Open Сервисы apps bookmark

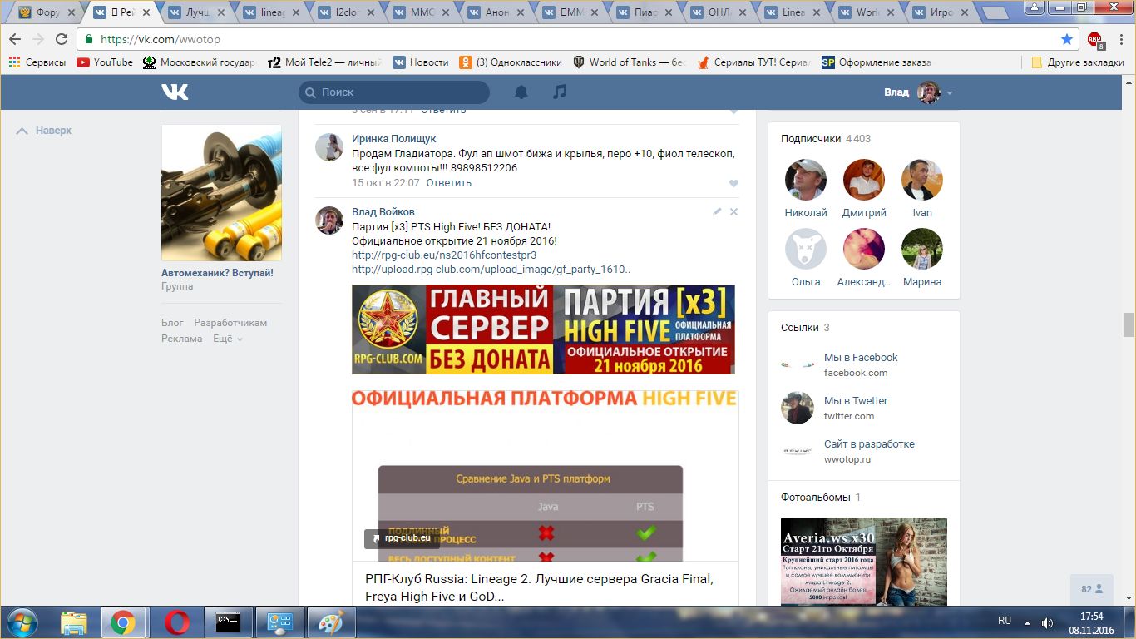[37, 62]
